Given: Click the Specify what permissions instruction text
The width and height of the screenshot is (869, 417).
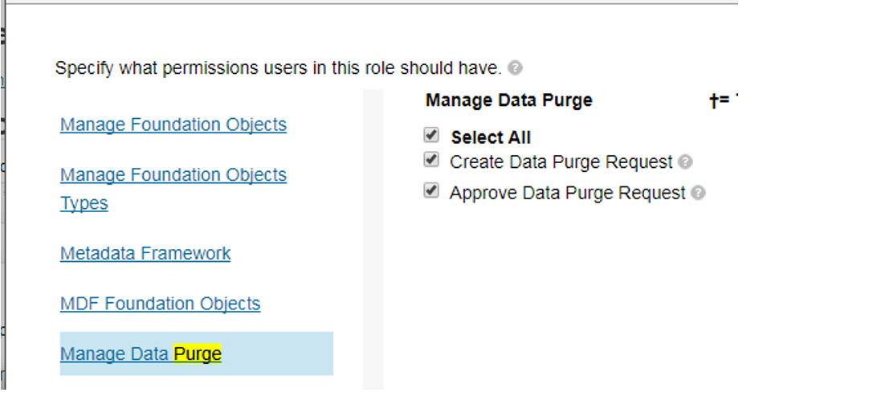Looking at the screenshot, I should click(278, 68).
